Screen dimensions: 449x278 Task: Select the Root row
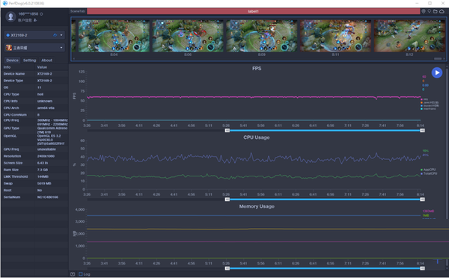tap(34, 191)
